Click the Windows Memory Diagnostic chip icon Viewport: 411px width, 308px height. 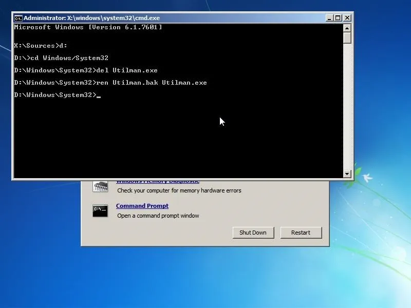coord(100,186)
